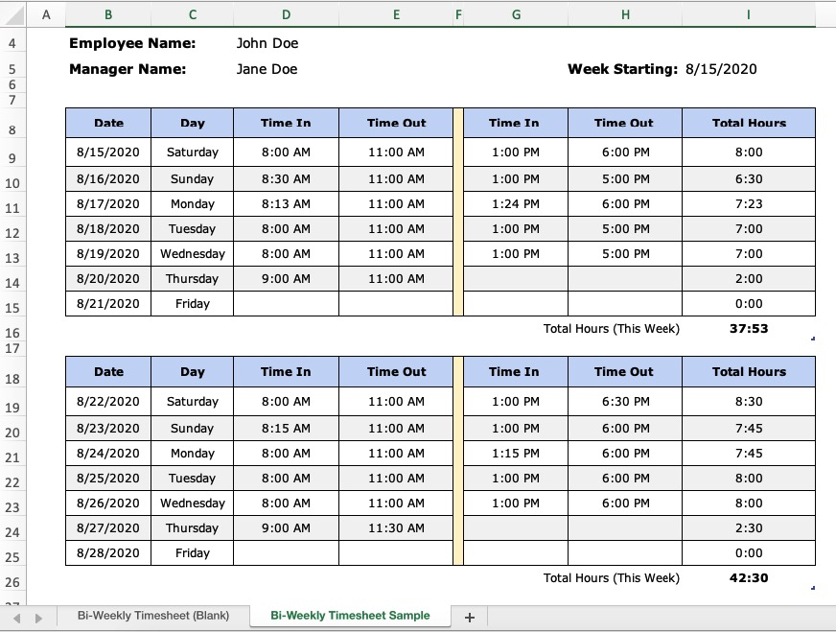Select total hours 6:30 cell
Viewport: 836px width, 632px height.
749,178
